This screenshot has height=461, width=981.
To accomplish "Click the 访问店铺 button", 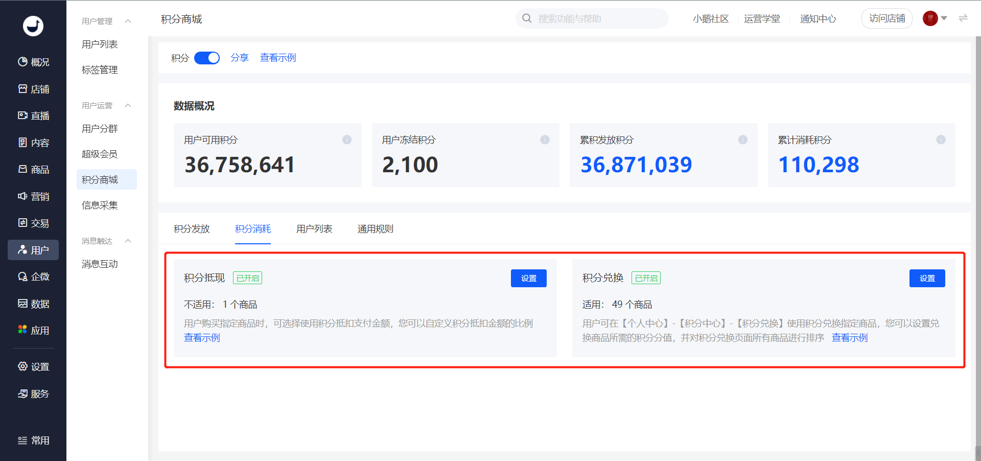I will click(887, 18).
